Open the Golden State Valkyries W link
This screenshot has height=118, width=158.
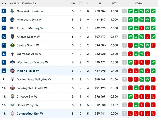pos(34,79)
